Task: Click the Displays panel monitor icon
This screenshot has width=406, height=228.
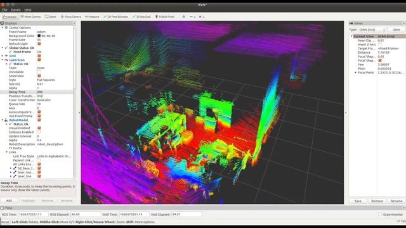Action: pyautogui.click(x=3, y=23)
